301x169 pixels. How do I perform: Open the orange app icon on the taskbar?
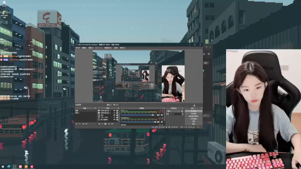coord(26,166)
